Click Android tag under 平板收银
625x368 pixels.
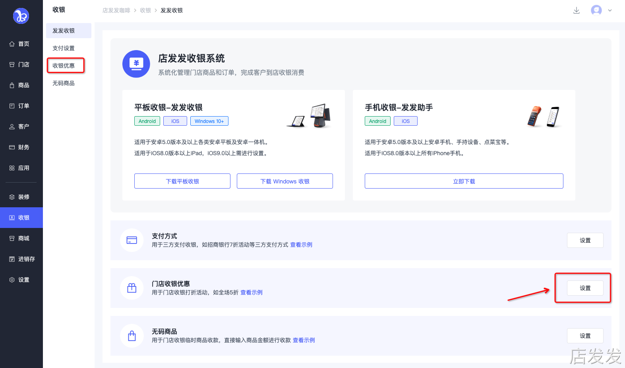pyautogui.click(x=147, y=121)
